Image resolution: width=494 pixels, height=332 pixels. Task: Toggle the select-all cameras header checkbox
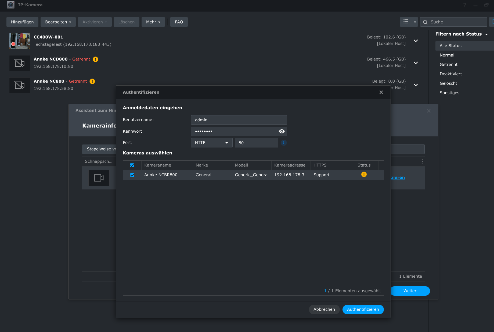tap(132, 165)
